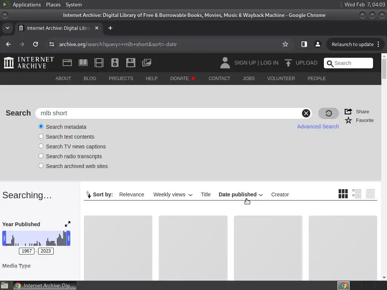Reload the page in Chrome
This screenshot has height=290, width=387.
(x=36, y=44)
